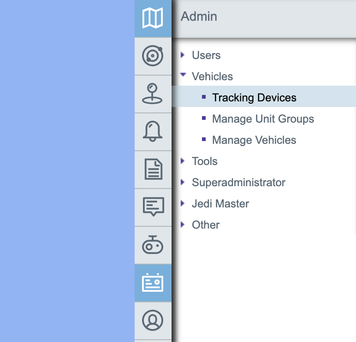356x342 pixels.
Task: Open the user profile icon
Action: pos(153,320)
